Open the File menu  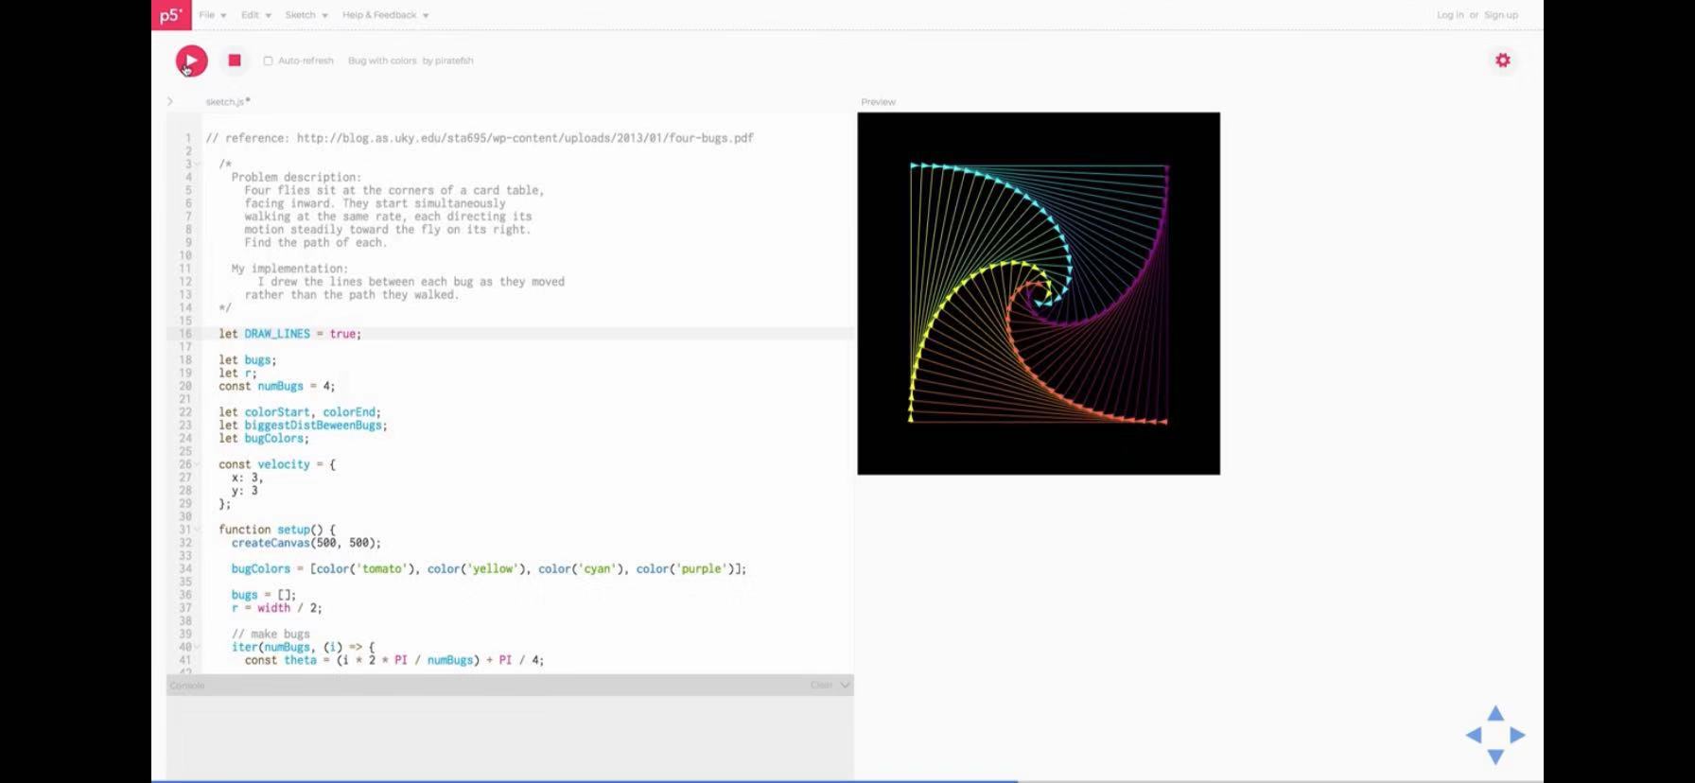coord(212,15)
